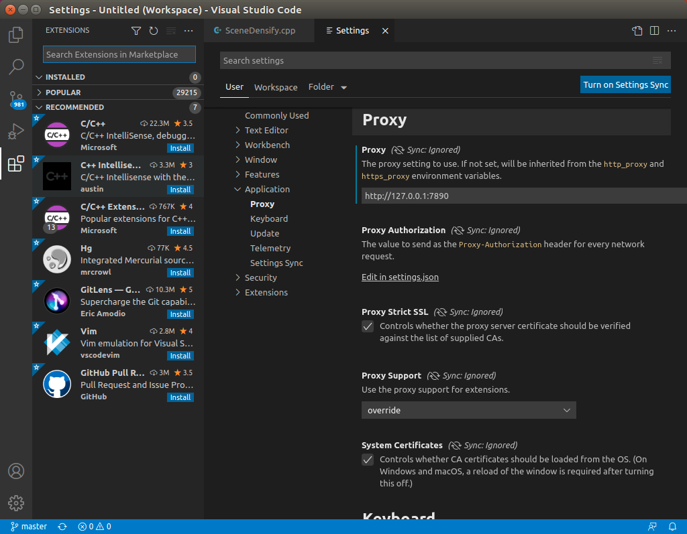
Task: Open the Proxy Support override dropdown
Action: 468,409
